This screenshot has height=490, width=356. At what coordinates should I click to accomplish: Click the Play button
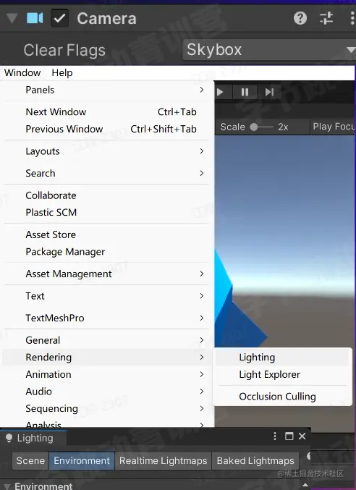220,92
